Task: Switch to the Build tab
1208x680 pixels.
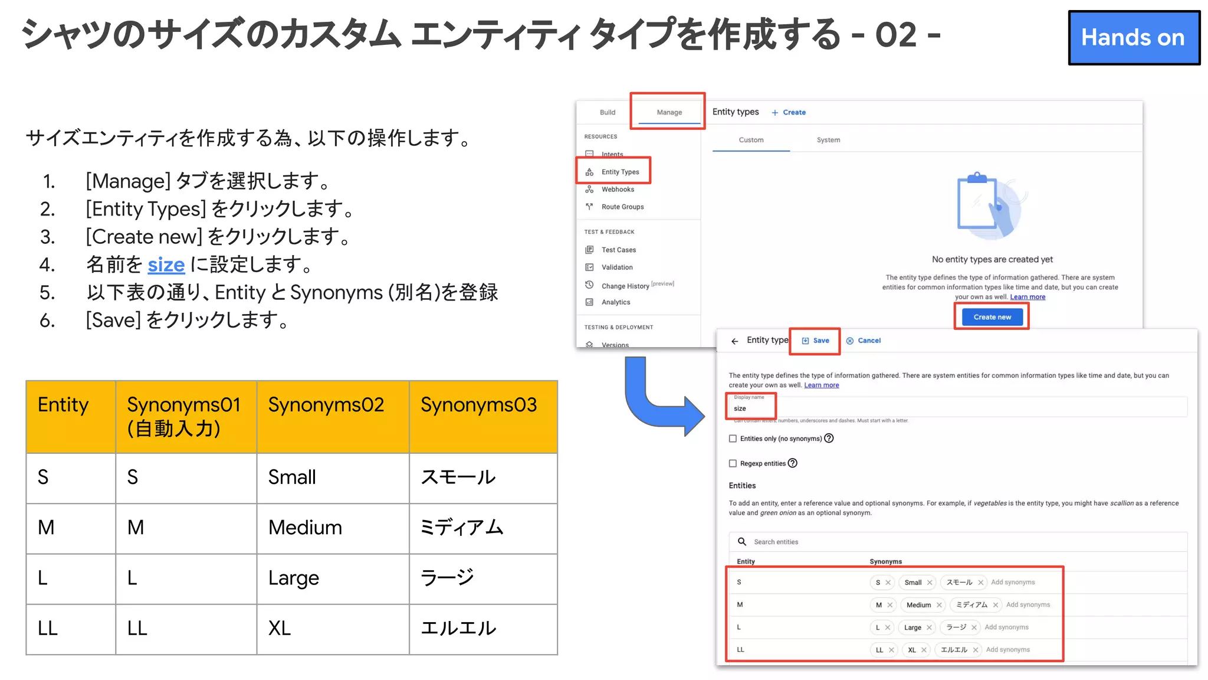Action: (x=608, y=112)
